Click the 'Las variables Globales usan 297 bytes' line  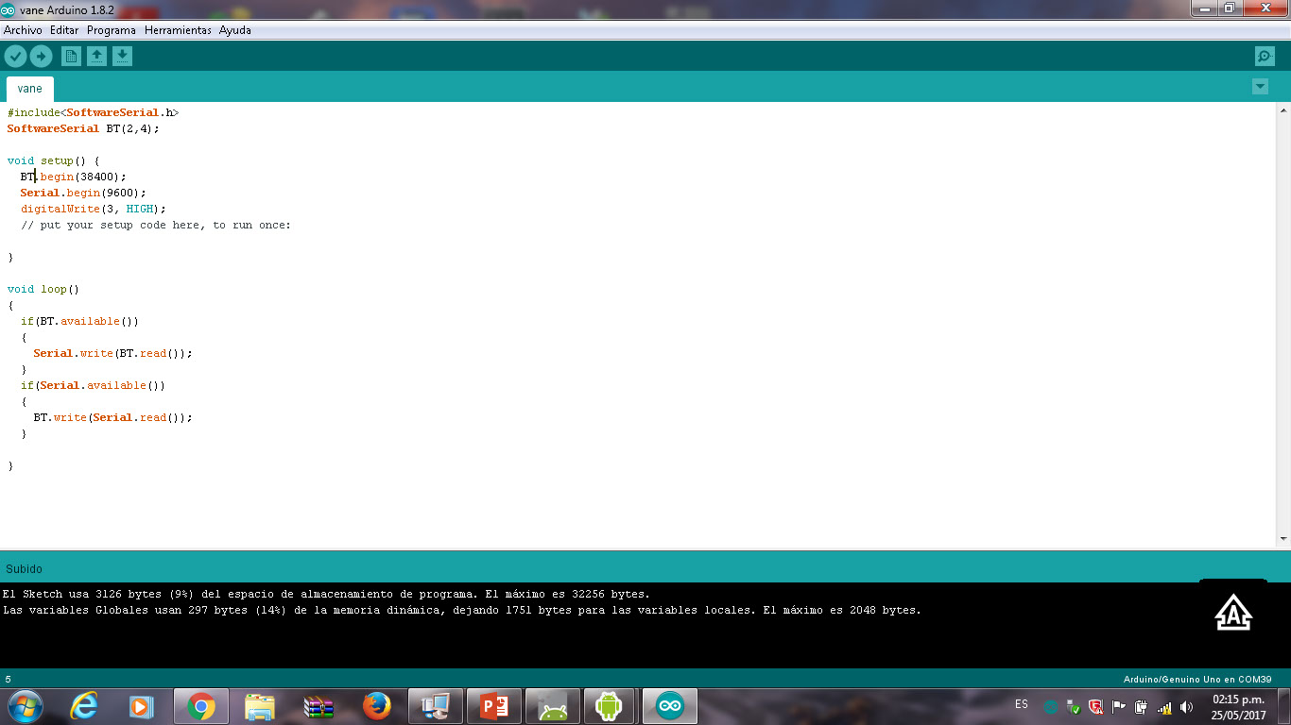[x=462, y=610]
